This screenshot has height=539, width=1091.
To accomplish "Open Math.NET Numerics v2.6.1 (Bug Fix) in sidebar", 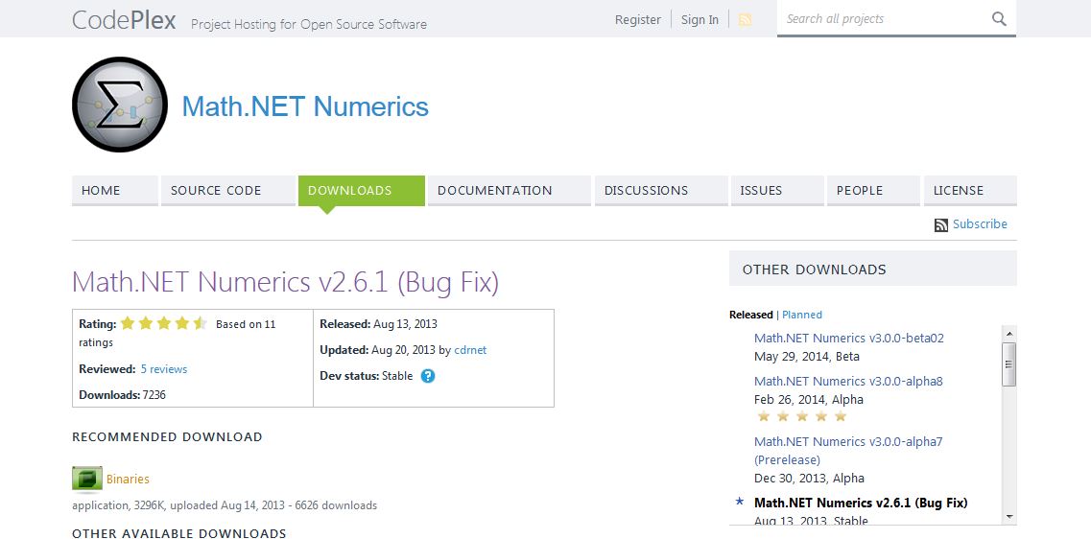I will [861, 503].
